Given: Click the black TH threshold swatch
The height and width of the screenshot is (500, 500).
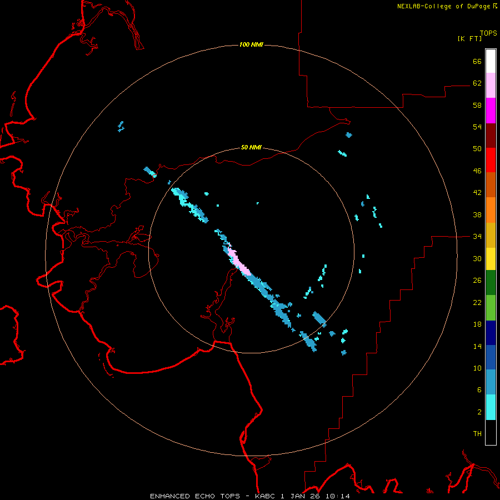Looking at the screenshot, I should tap(491, 432).
